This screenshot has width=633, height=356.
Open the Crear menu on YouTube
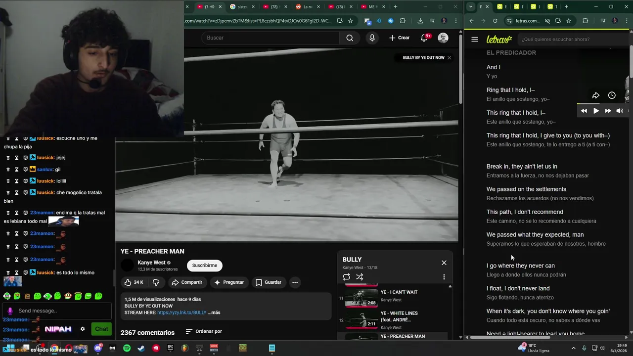tap(400, 38)
